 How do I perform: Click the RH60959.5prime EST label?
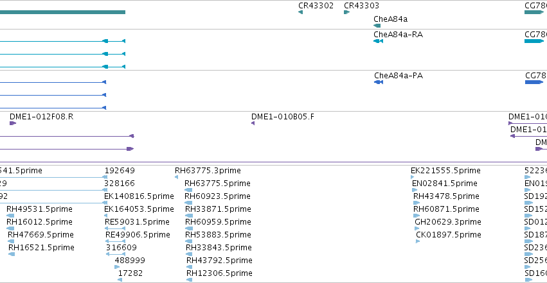(x=218, y=222)
